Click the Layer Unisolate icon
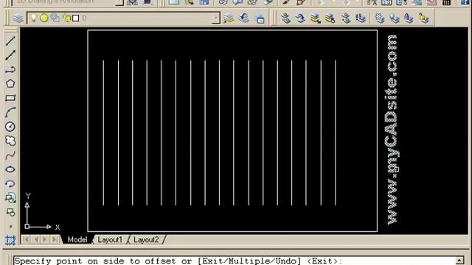Image resolution: width=472 pixels, height=265 pixels. 330,18
